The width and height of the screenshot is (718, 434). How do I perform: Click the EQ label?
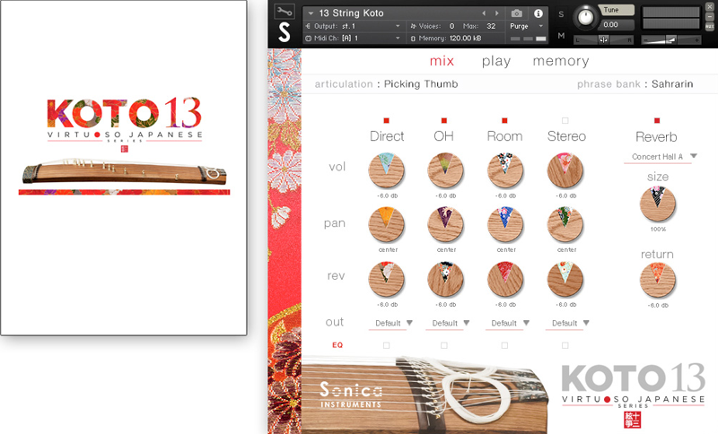click(x=337, y=345)
